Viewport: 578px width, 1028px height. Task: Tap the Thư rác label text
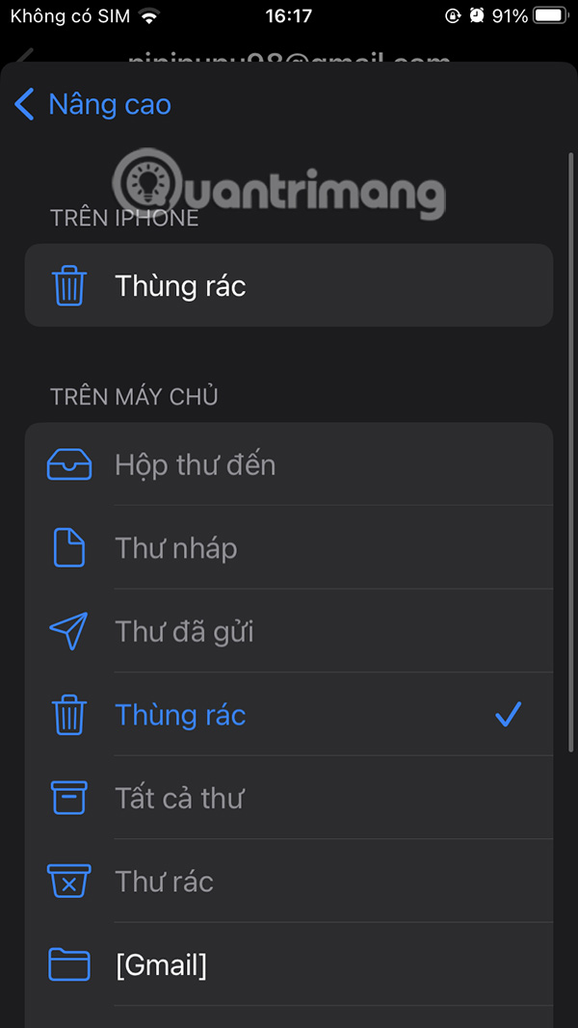pyautogui.click(x=164, y=882)
